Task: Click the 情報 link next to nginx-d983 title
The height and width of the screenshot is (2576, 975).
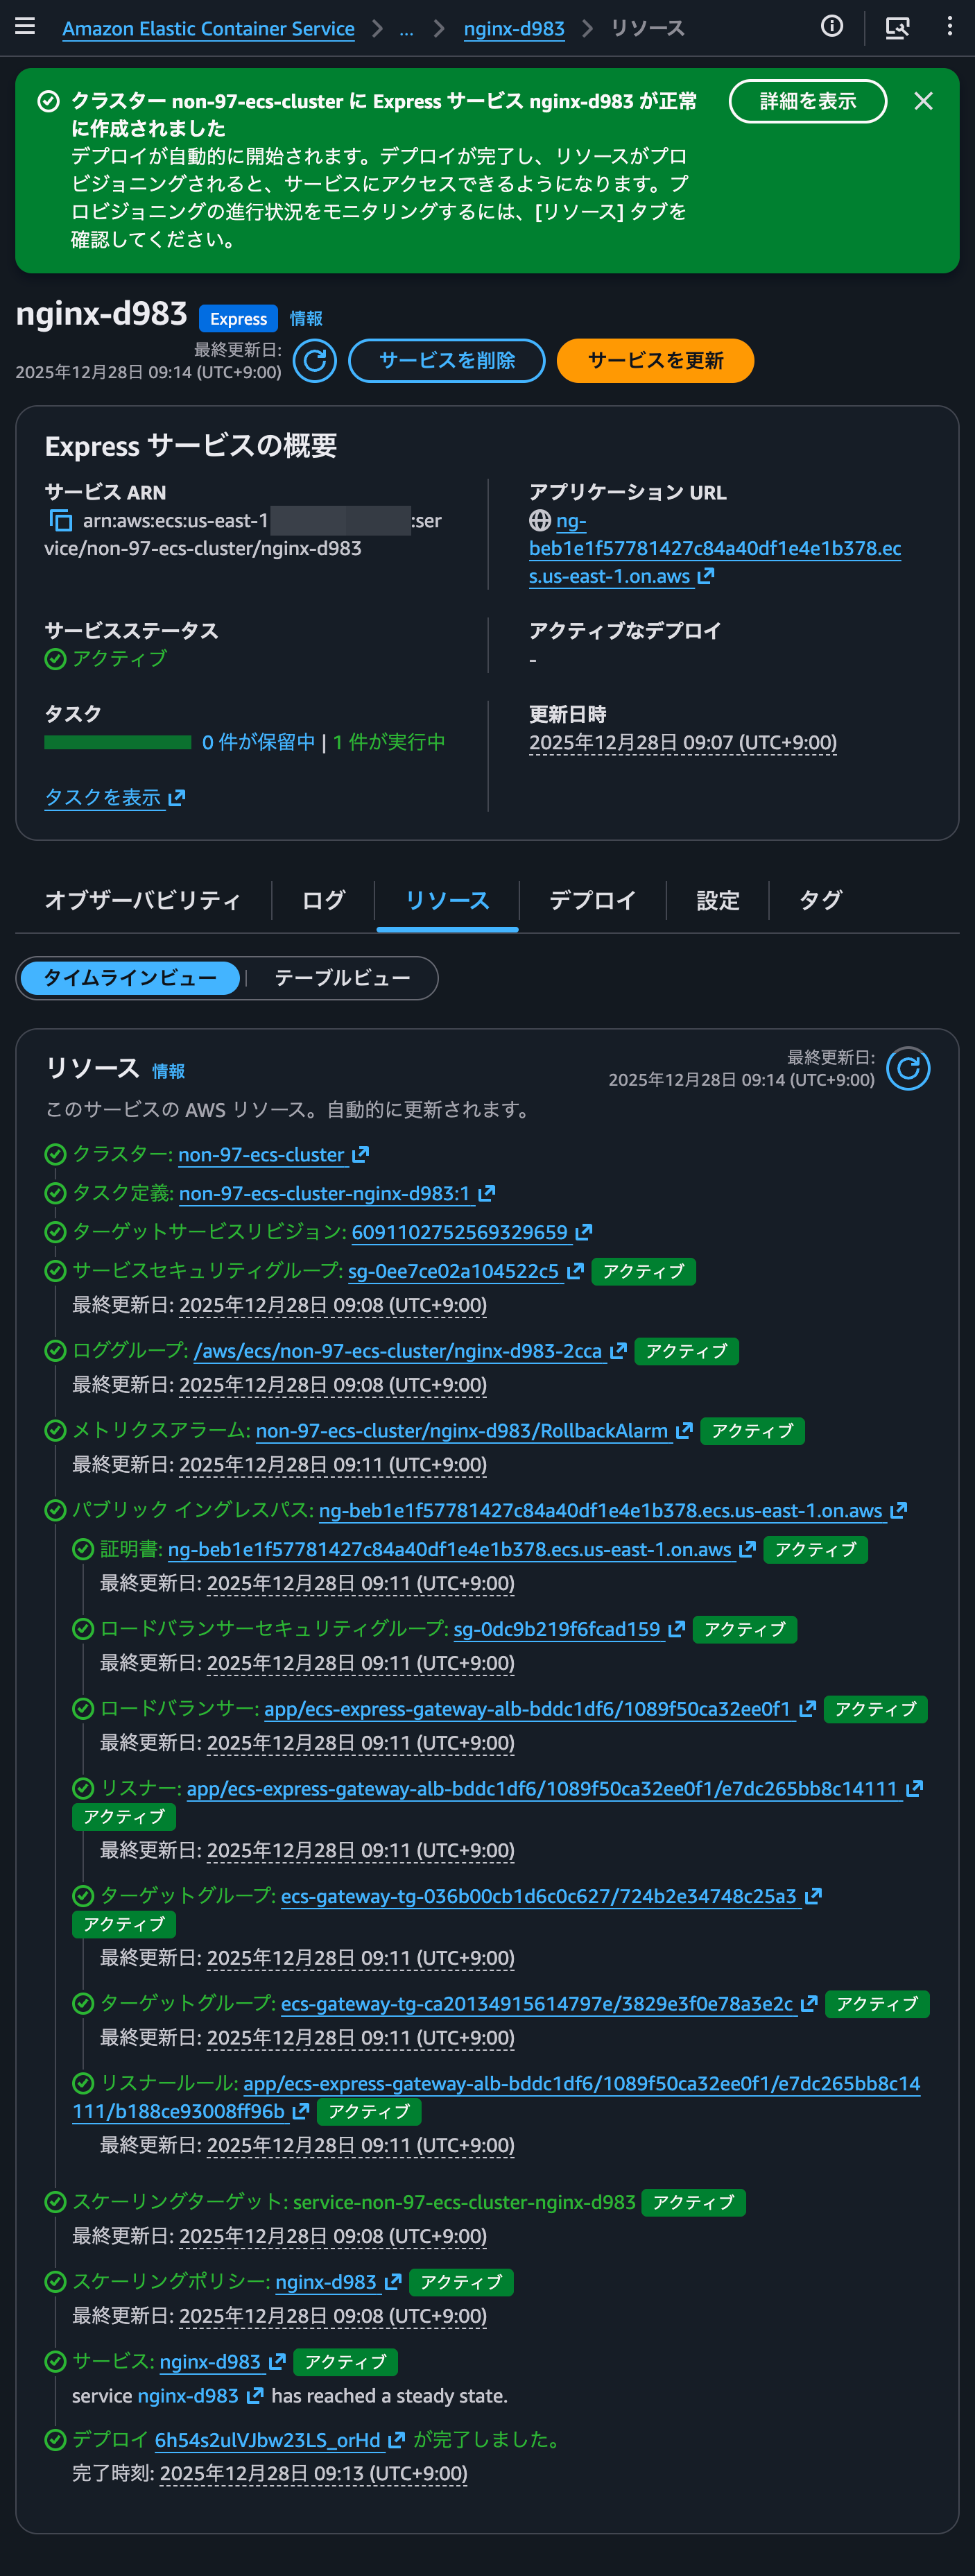Action: click(x=306, y=318)
